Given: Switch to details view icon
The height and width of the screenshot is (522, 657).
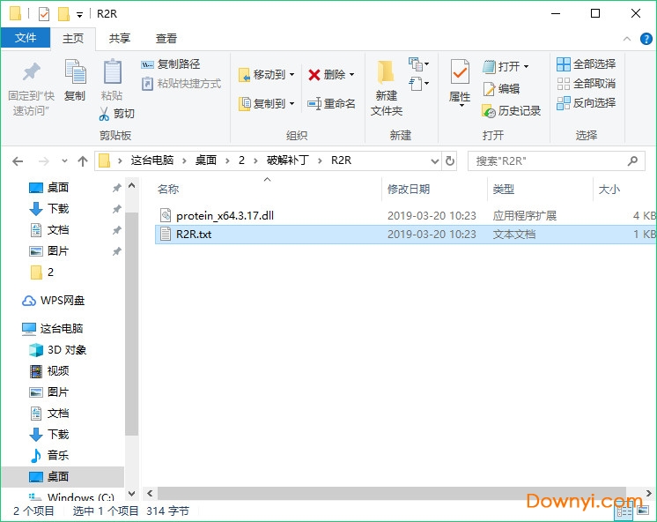Looking at the screenshot, I should click(x=623, y=511).
